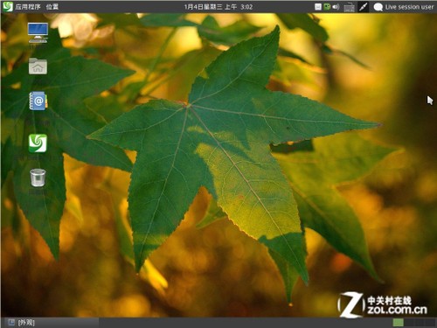The width and height of the screenshot is (437, 328).
Task: Click the white document tray icon
Action: coord(318,7)
